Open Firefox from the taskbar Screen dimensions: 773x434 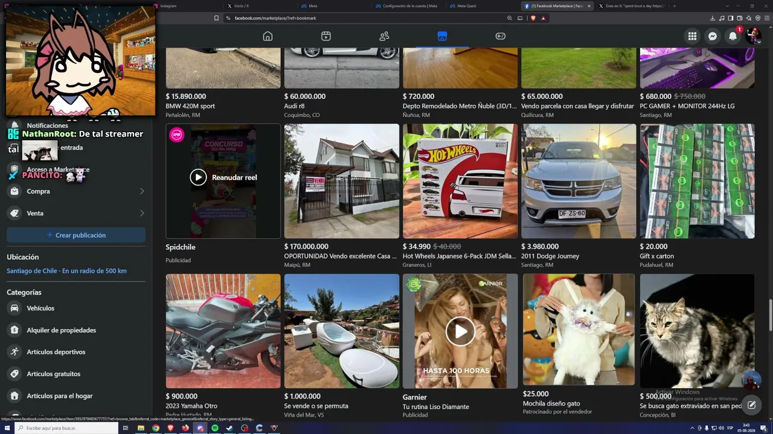[x=185, y=428]
